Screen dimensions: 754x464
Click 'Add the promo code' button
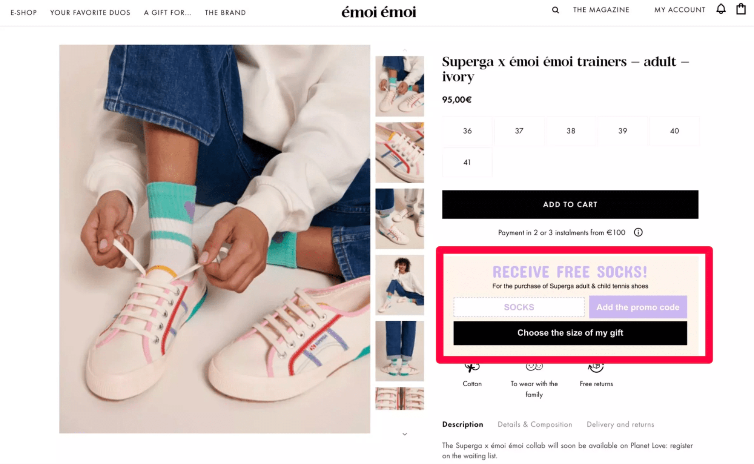638,307
